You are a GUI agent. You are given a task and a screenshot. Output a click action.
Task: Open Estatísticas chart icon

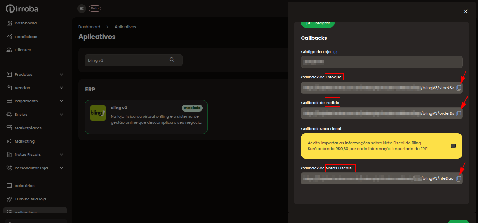pos(9,37)
